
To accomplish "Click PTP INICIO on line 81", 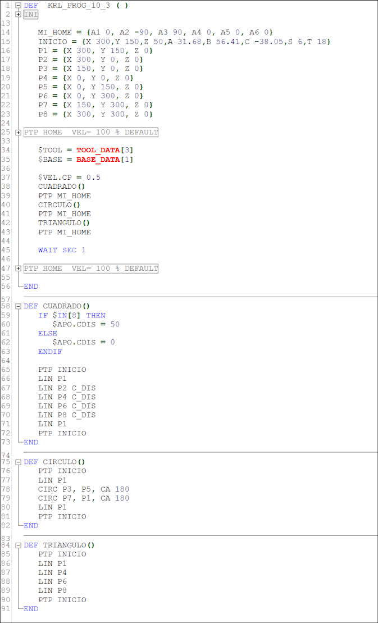I will 62,516.
